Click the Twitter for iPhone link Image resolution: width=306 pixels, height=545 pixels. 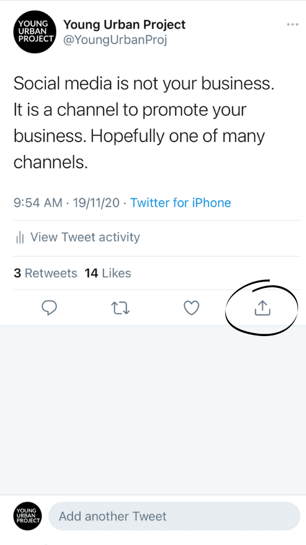pyautogui.click(x=180, y=203)
